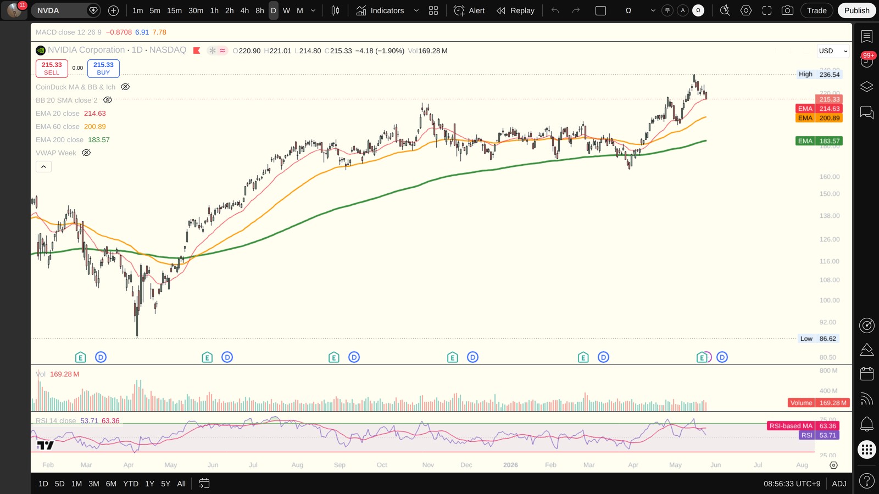Open notifications bell icon
Image resolution: width=879 pixels, height=494 pixels.
[x=866, y=424]
